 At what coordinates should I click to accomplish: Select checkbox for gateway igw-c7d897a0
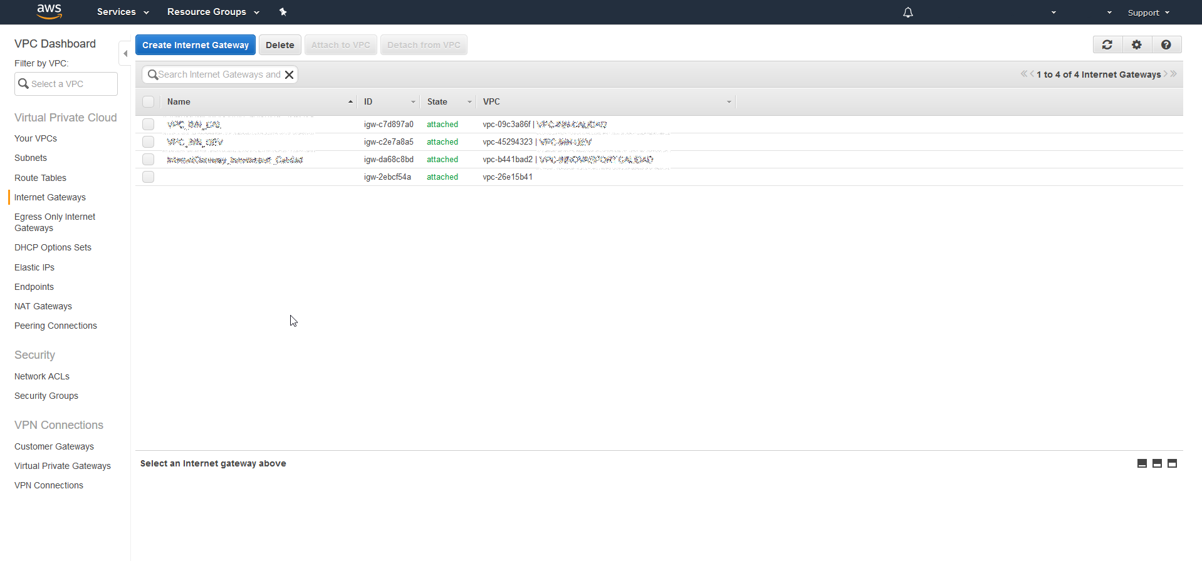[x=148, y=125]
